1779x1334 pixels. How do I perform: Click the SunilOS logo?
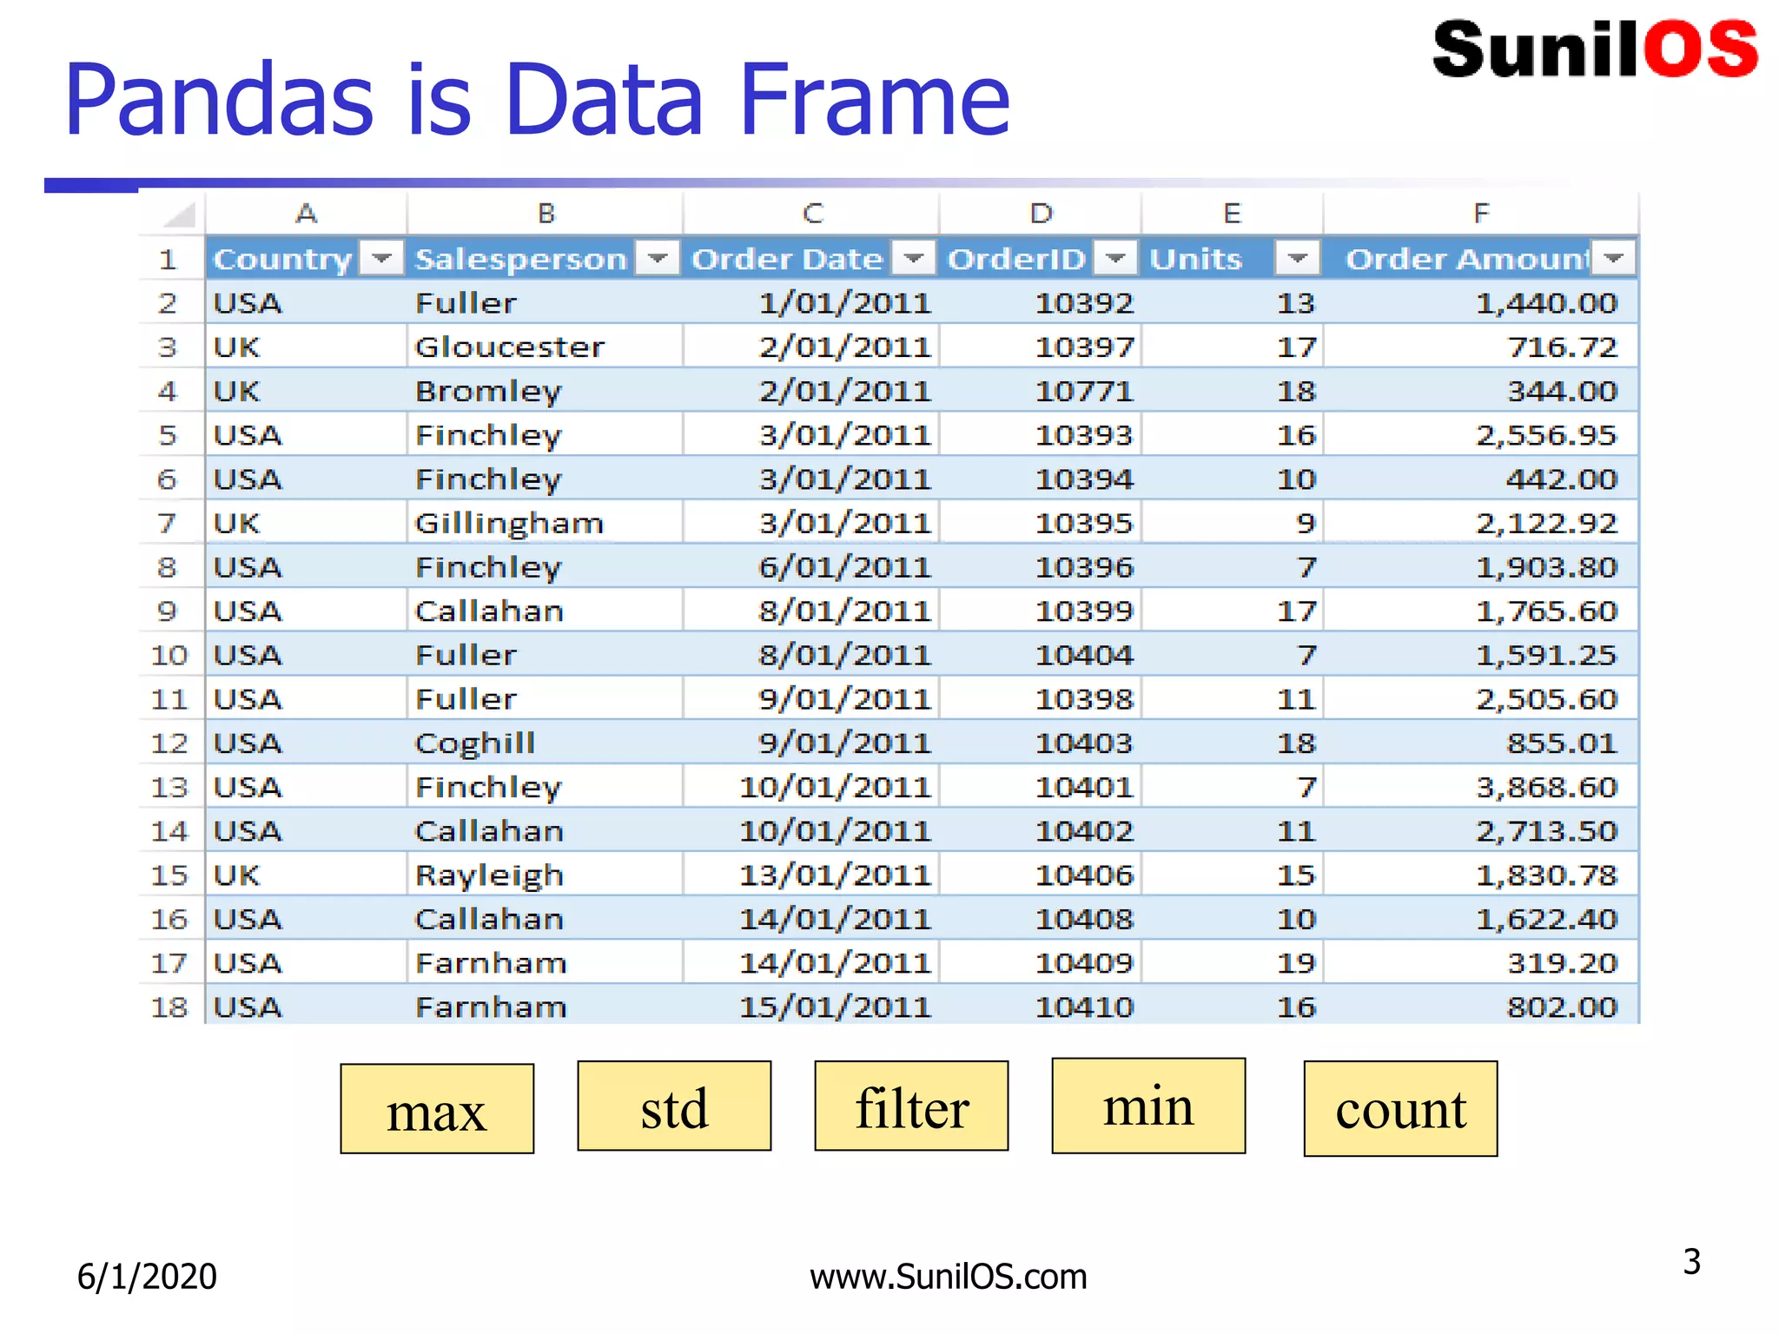tap(1595, 50)
